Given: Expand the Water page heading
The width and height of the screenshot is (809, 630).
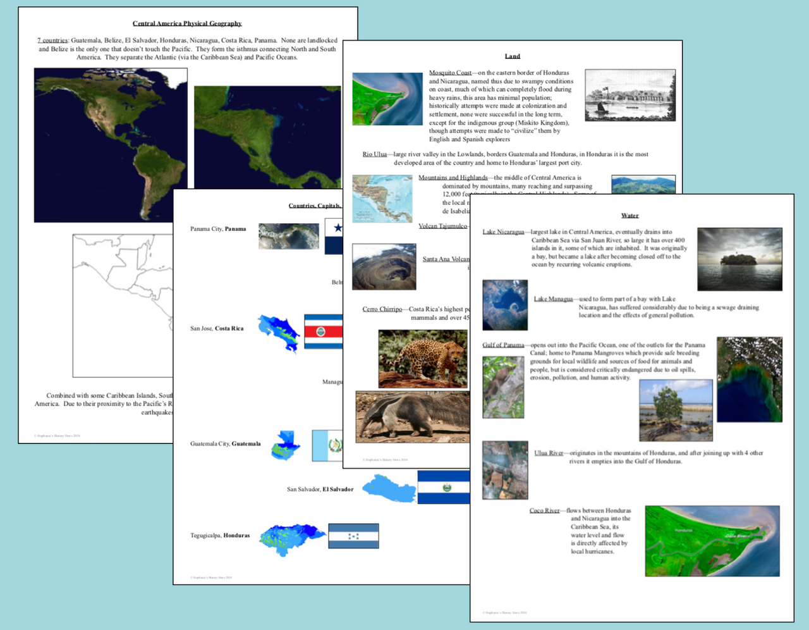Looking at the screenshot, I should [x=630, y=215].
